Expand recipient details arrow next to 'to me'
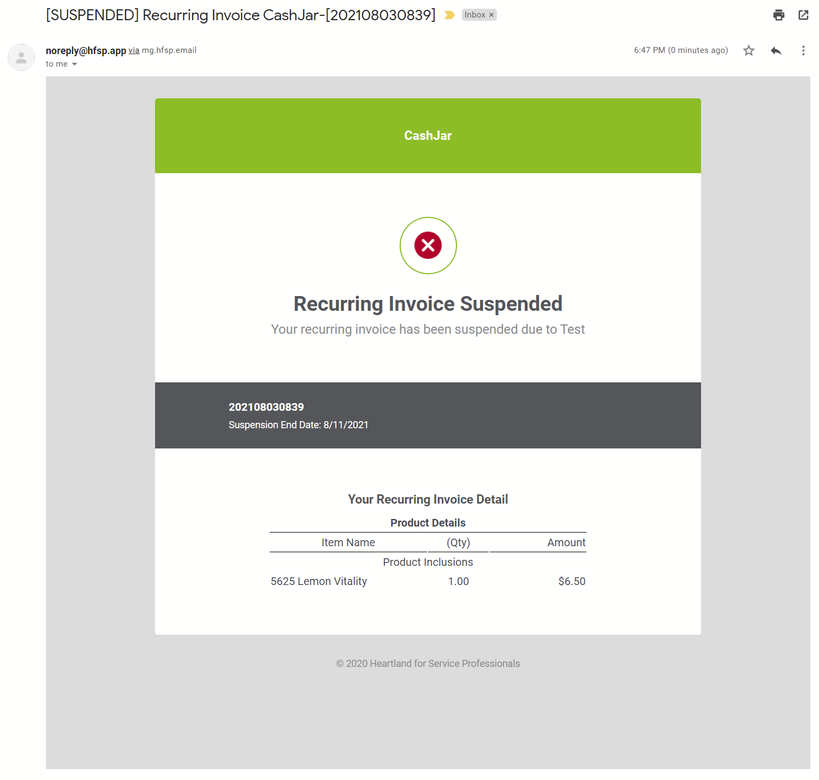The width and height of the screenshot is (819, 780). click(75, 64)
